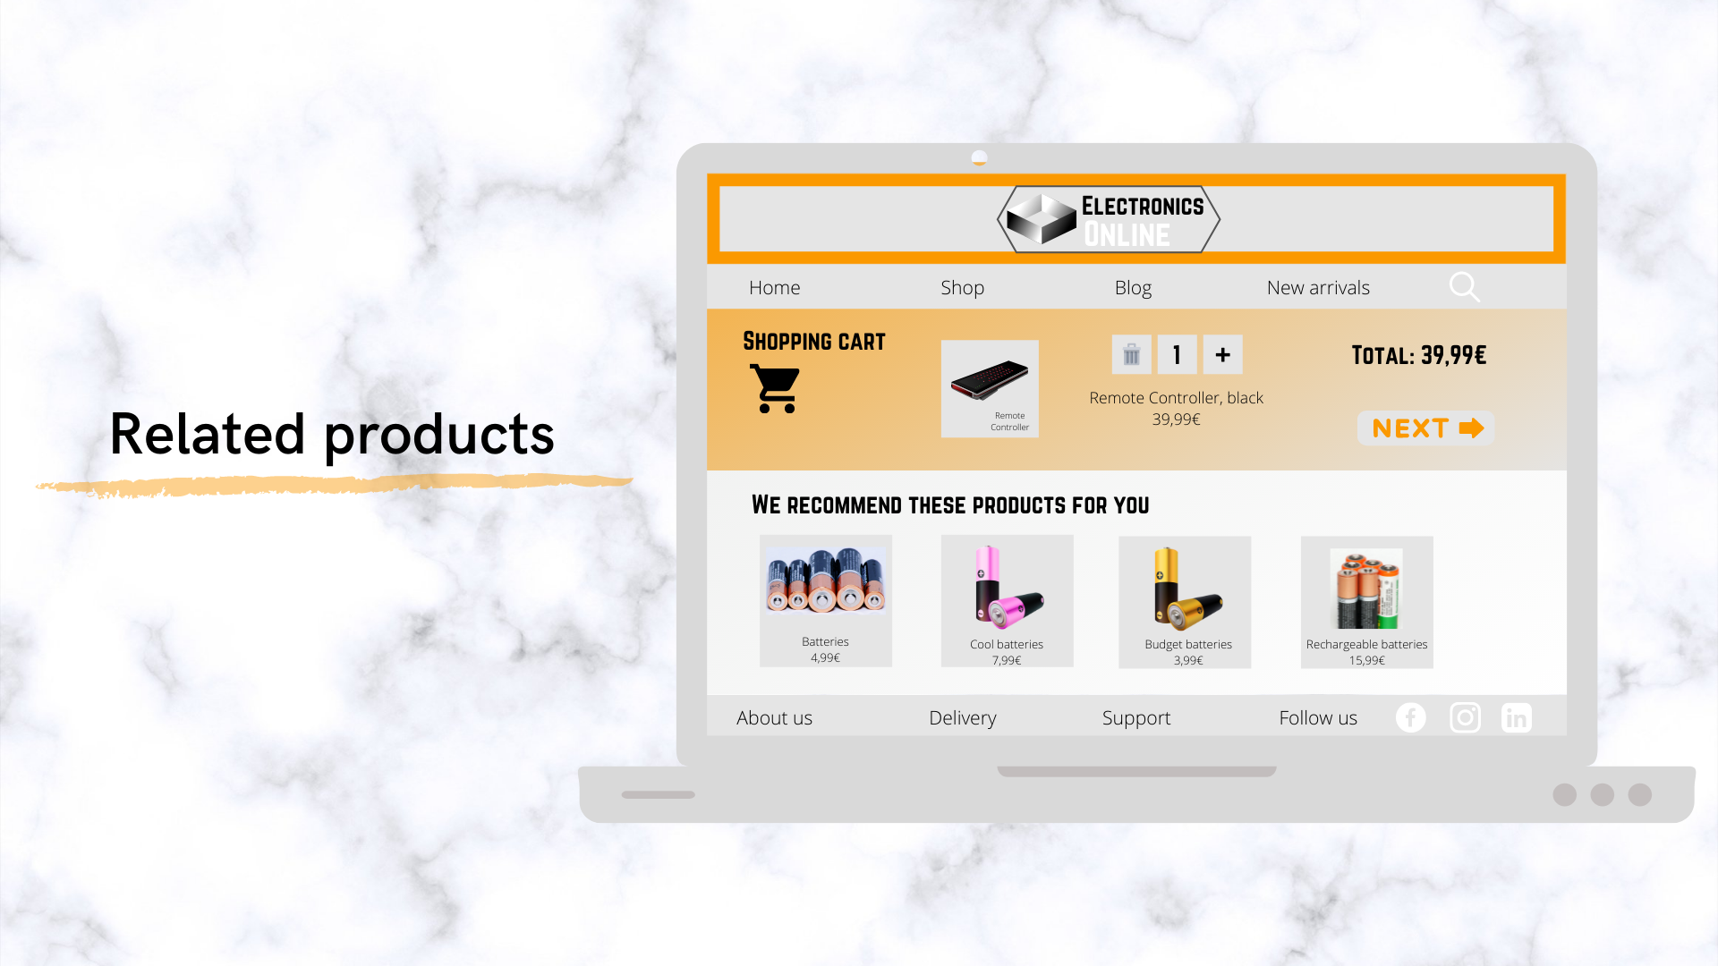Screen dimensions: 1718x966
Task: Increase quantity with the plus button
Action: 1222,355
